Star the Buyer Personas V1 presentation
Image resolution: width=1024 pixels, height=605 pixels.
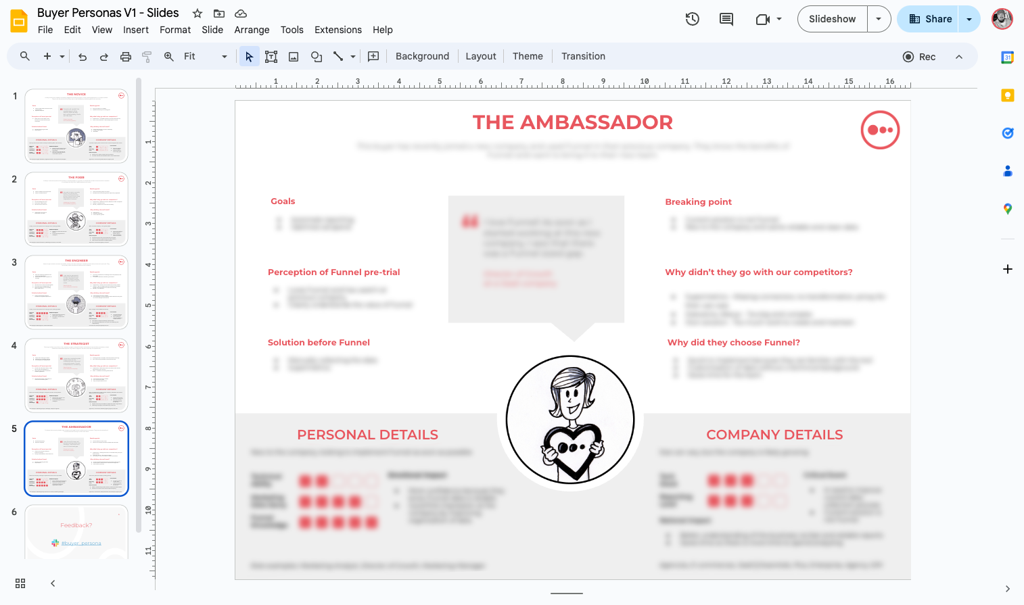click(x=197, y=14)
